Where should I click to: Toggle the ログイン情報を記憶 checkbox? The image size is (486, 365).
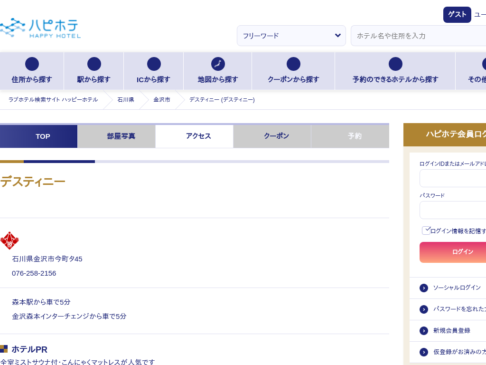[x=426, y=231]
